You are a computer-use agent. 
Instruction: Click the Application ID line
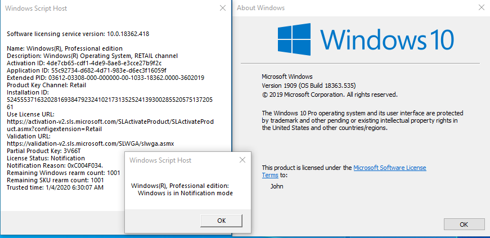87,70
